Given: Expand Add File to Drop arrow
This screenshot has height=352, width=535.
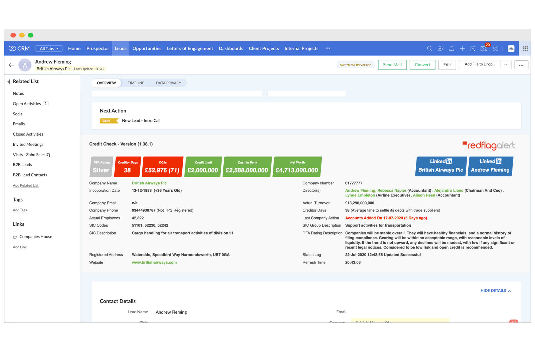Looking at the screenshot, I should [x=506, y=65].
